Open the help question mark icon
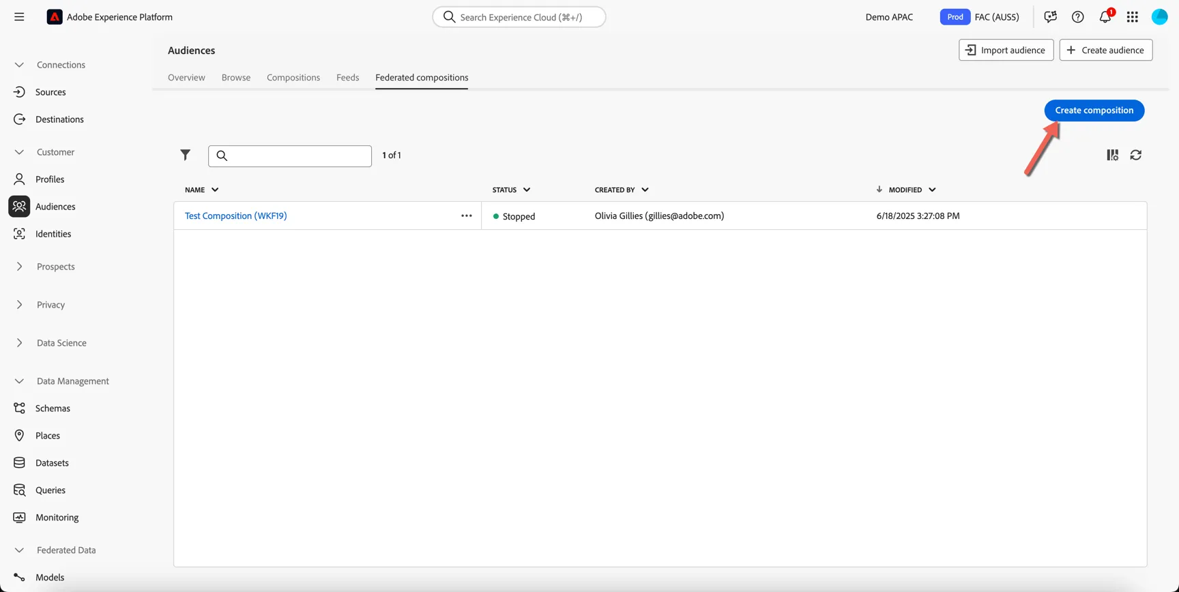 tap(1077, 17)
